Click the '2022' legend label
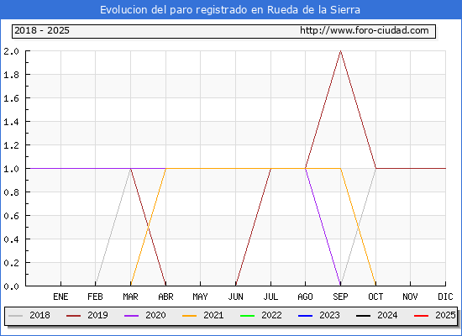Viewport: 462px width, 336px height. point(271,315)
